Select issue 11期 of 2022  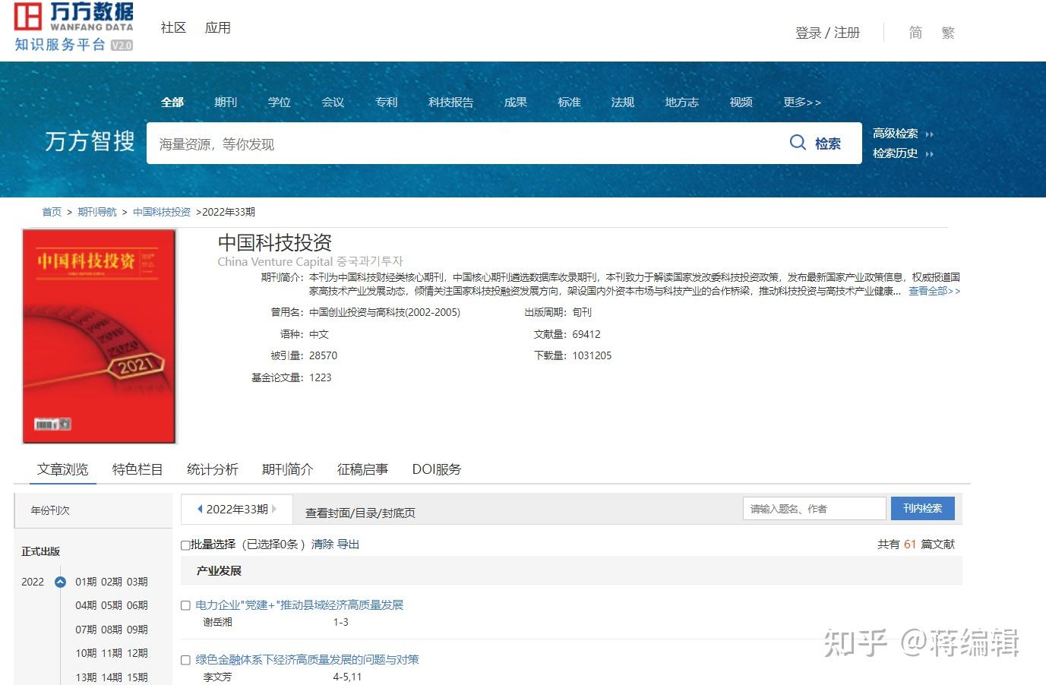point(112,653)
